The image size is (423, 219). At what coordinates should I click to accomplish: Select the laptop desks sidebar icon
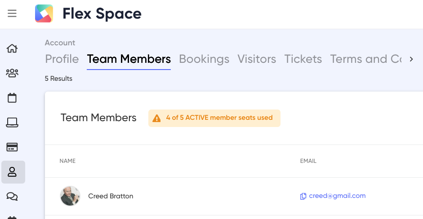coord(12,123)
